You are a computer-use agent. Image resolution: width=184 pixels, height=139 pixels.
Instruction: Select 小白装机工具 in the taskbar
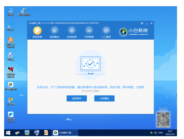click(x=63, y=133)
